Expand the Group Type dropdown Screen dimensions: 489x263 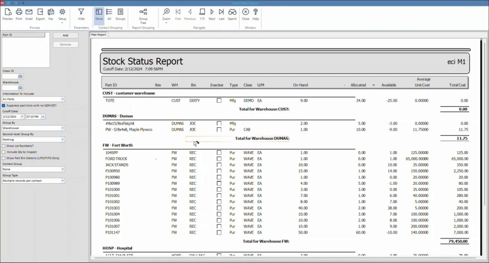pos(63,181)
